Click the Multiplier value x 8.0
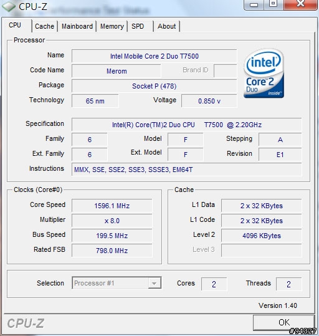This screenshot has width=319, height=336. (112, 221)
